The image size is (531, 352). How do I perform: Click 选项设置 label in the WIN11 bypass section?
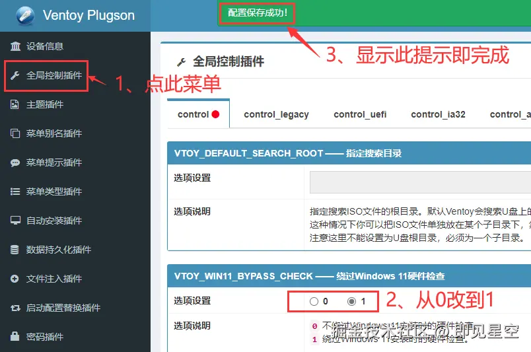(x=192, y=301)
